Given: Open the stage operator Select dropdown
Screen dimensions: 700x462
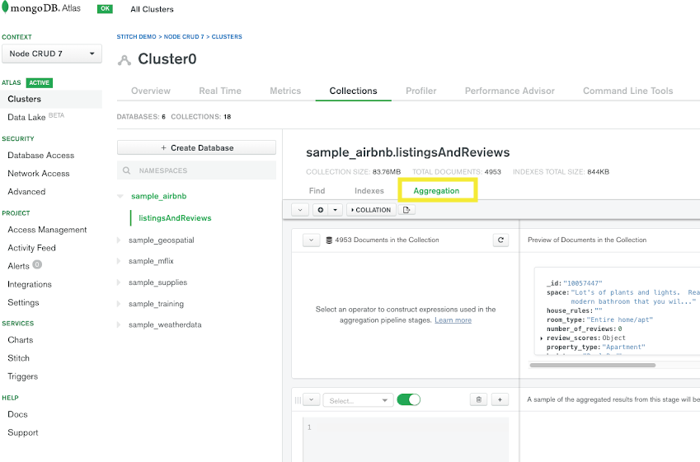Looking at the screenshot, I should tap(358, 400).
